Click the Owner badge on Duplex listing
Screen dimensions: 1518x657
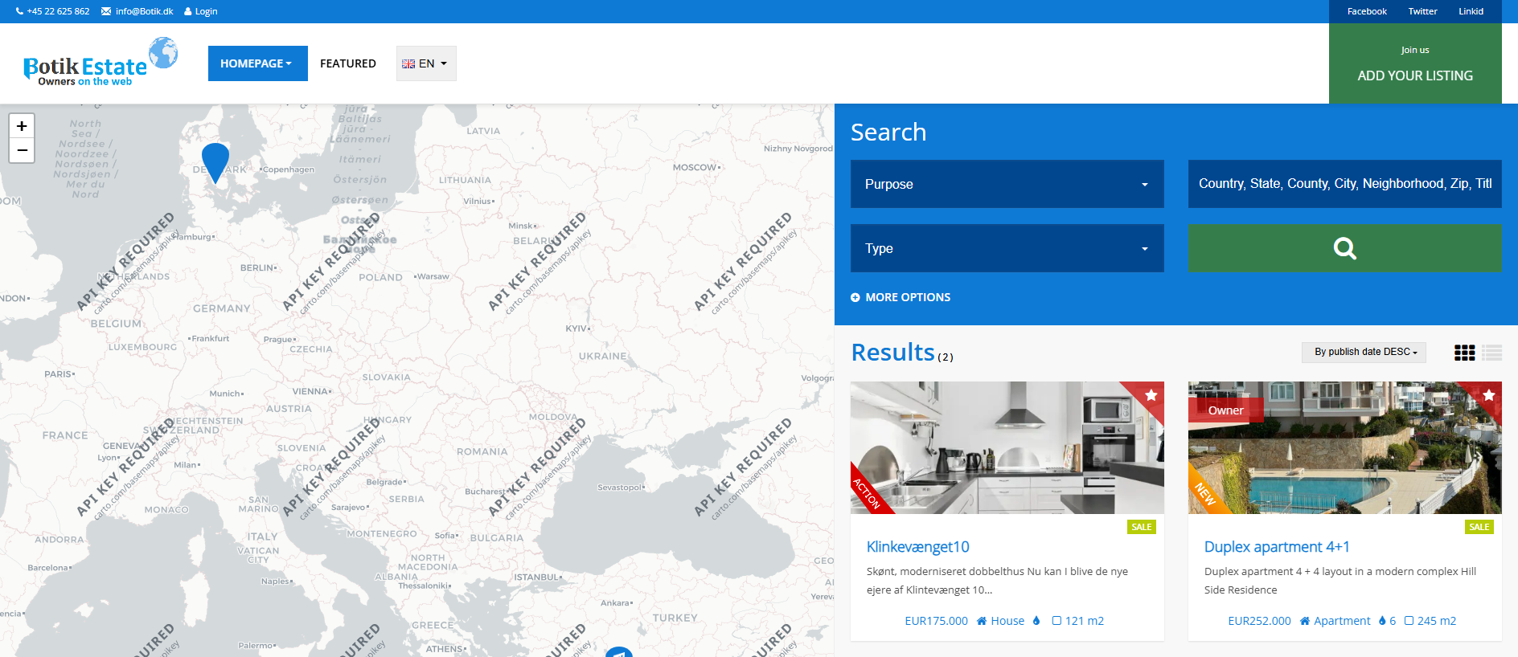pyautogui.click(x=1225, y=410)
